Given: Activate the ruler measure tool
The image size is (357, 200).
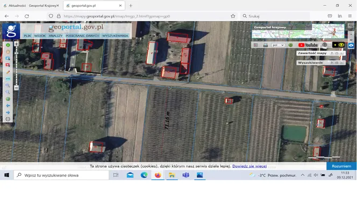Looking at the screenshot, I should pos(8,79).
